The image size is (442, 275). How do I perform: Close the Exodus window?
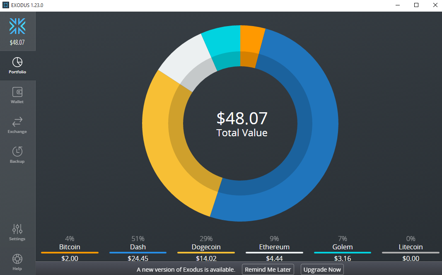435,5
